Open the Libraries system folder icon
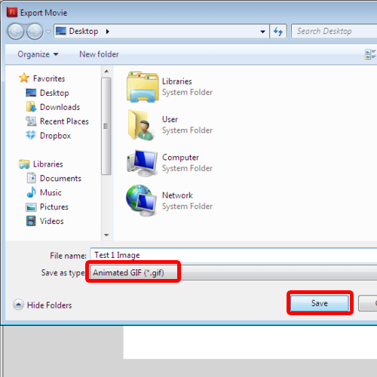This screenshot has height=377, width=377. click(x=143, y=87)
